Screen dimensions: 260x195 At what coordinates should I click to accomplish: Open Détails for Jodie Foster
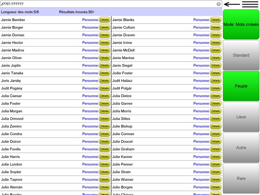coord(216,73)
